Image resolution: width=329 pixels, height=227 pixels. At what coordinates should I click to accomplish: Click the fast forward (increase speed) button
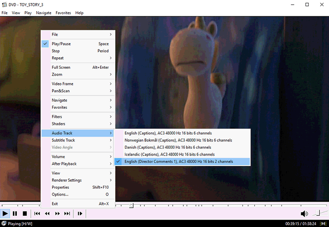57,214
